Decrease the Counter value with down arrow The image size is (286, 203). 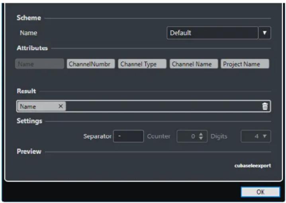pyautogui.click(x=201, y=138)
